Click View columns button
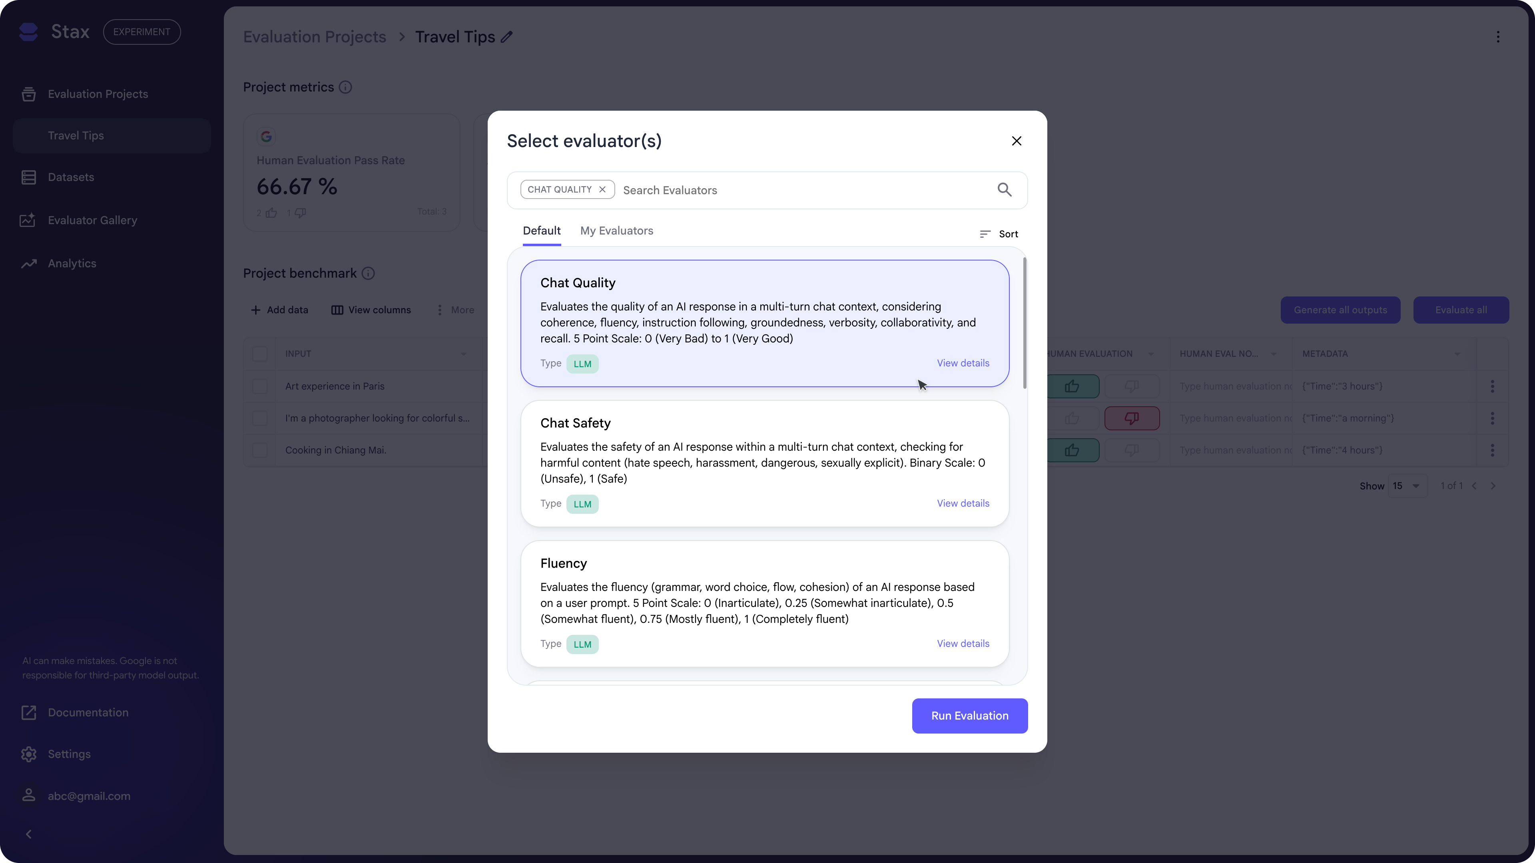The image size is (1535, 863). (x=371, y=310)
